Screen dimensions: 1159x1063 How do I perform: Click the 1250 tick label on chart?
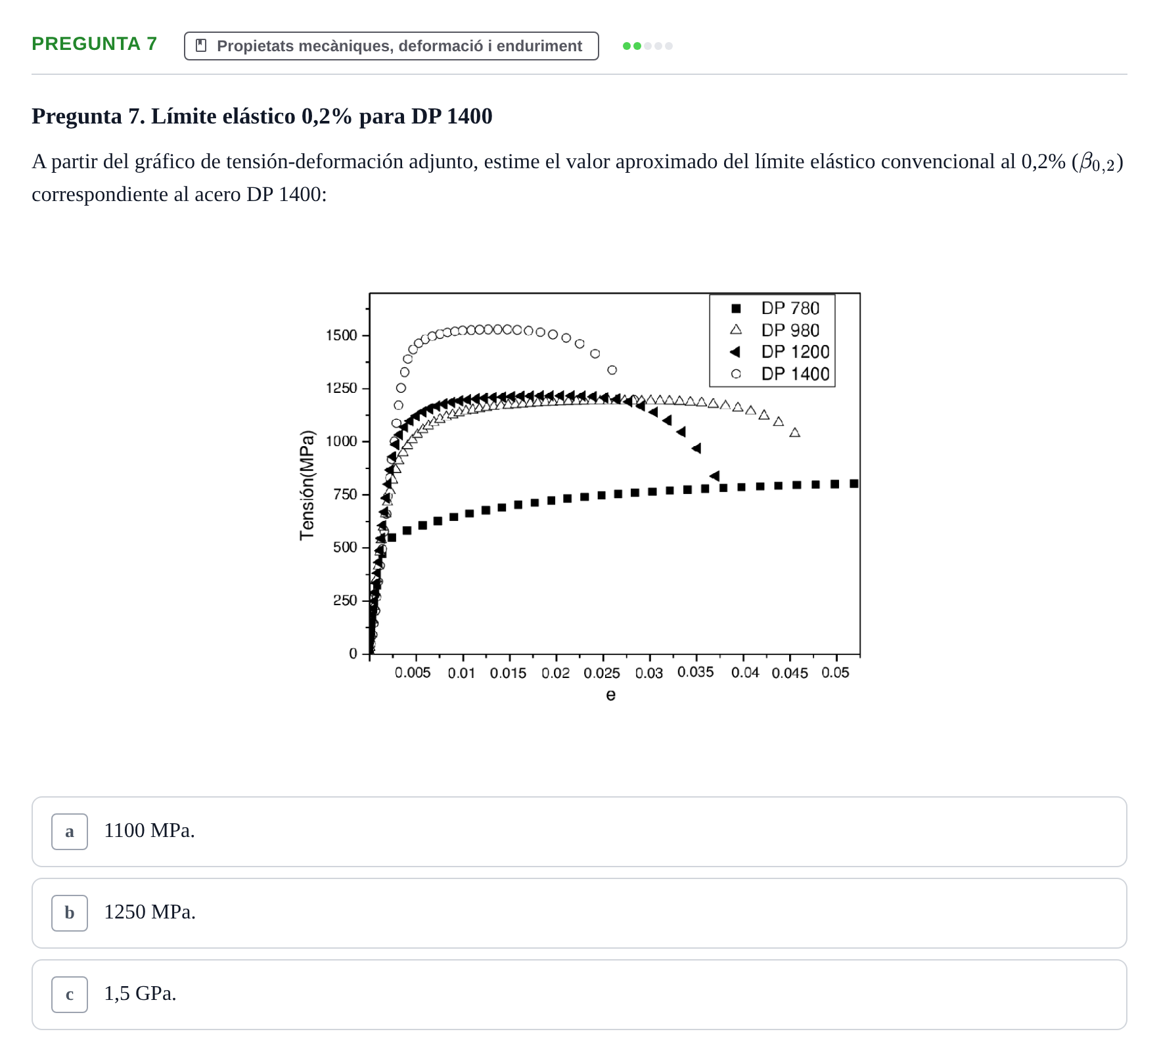[342, 388]
